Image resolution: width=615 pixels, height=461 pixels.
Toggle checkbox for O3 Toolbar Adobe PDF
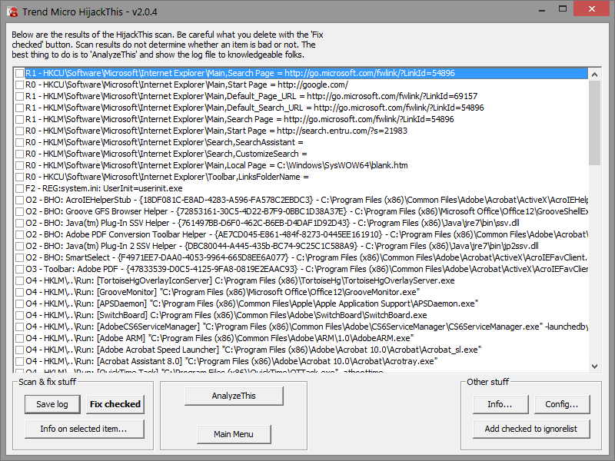pos(19,269)
